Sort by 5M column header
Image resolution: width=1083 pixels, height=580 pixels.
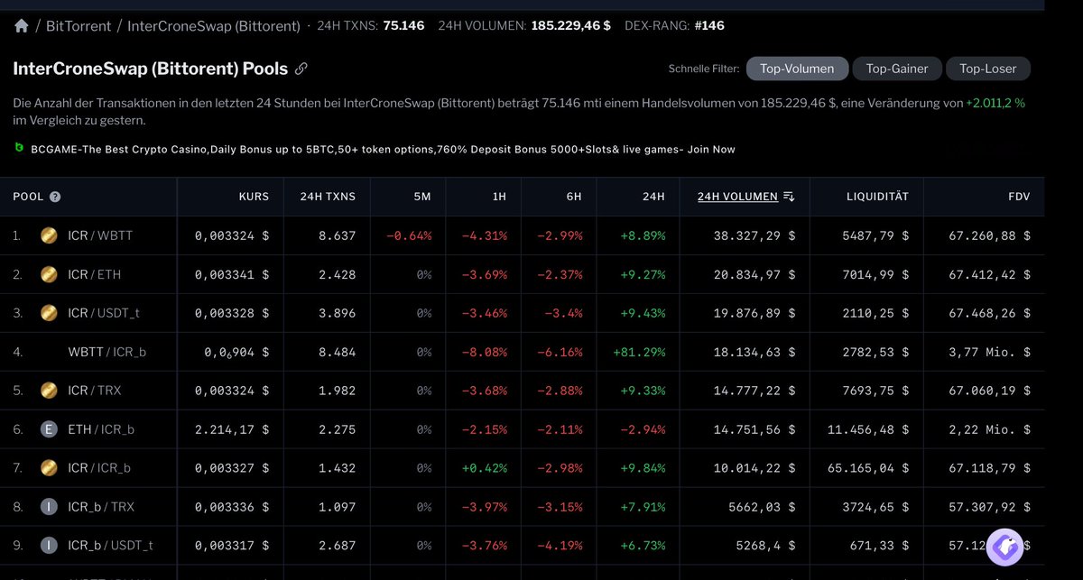423,197
